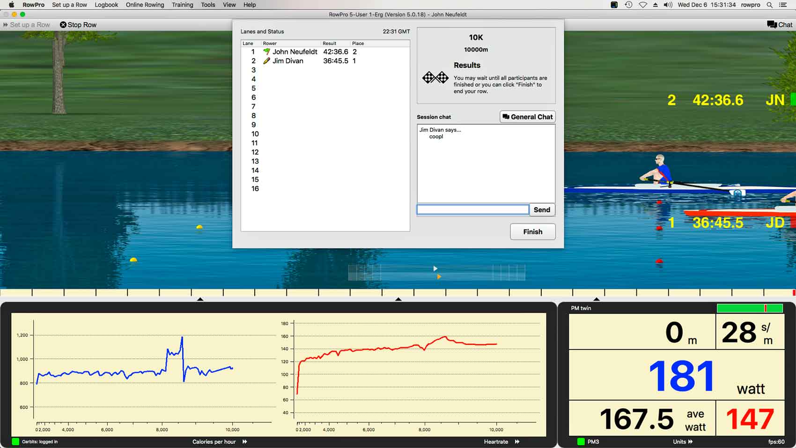Viewport: 796px width, 448px height.
Task: Click the Result column header
Action: point(335,43)
